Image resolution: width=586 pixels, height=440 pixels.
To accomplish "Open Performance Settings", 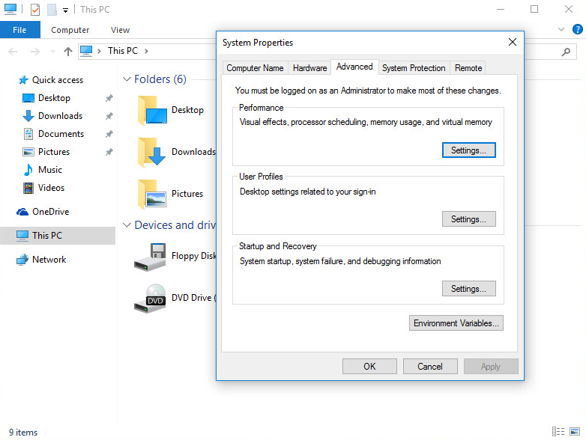I will coord(468,150).
